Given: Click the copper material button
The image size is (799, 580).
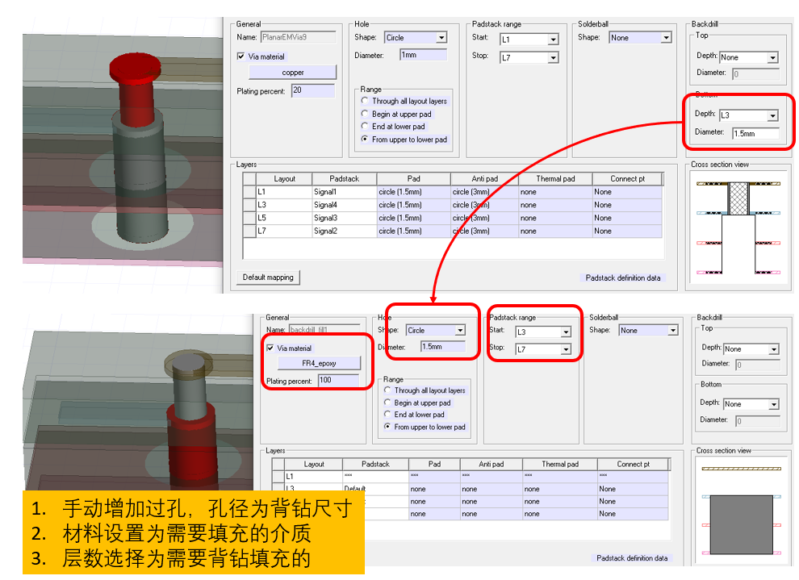Looking at the screenshot, I should 291,72.
